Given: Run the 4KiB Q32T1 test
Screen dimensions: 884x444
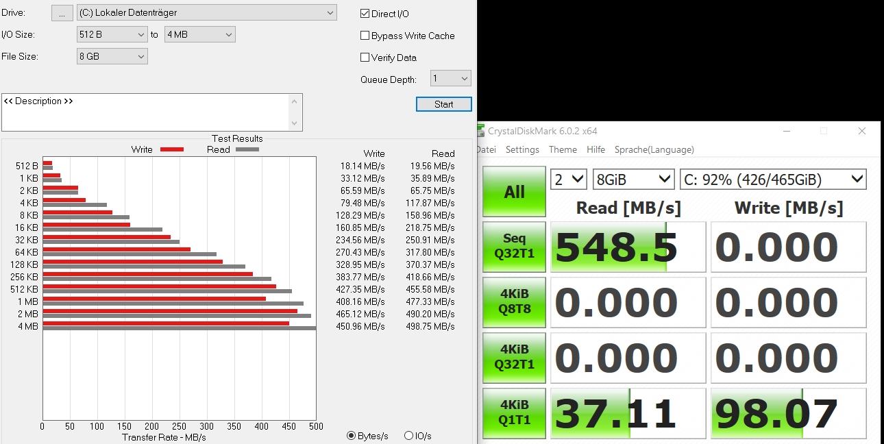Looking at the screenshot, I should [x=515, y=358].
